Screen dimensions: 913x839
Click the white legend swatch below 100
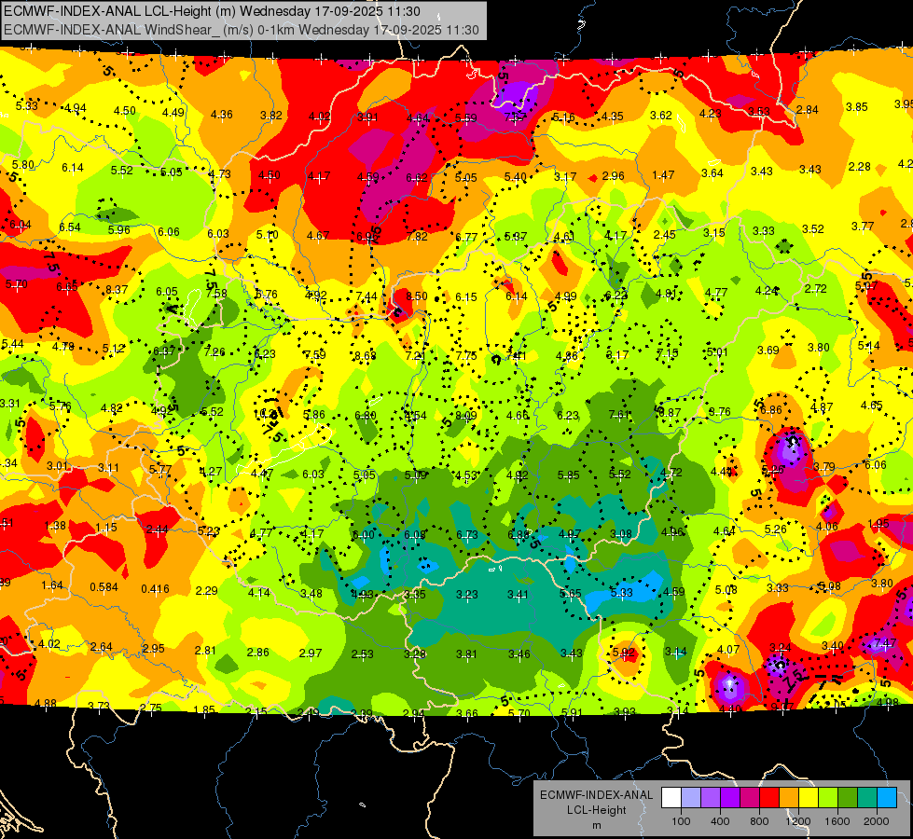click(671, 798)
